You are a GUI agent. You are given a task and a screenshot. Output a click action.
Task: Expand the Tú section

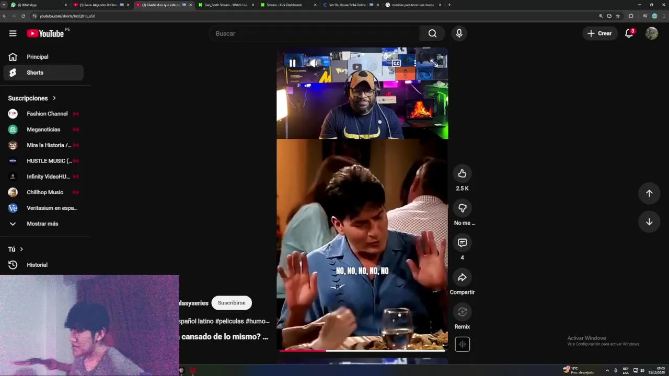[16, 249]
